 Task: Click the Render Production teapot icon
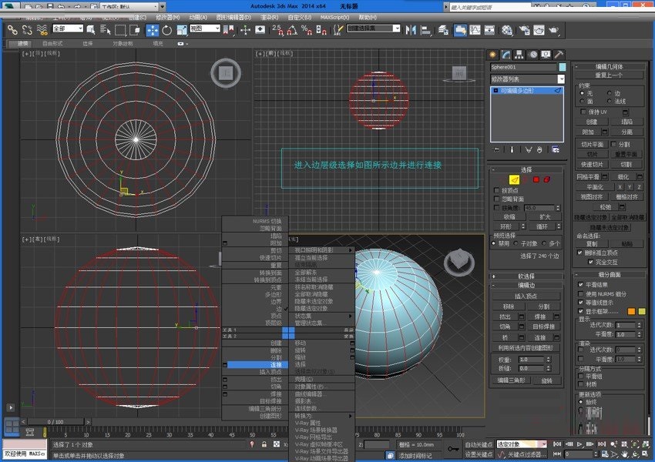(553, 30)
